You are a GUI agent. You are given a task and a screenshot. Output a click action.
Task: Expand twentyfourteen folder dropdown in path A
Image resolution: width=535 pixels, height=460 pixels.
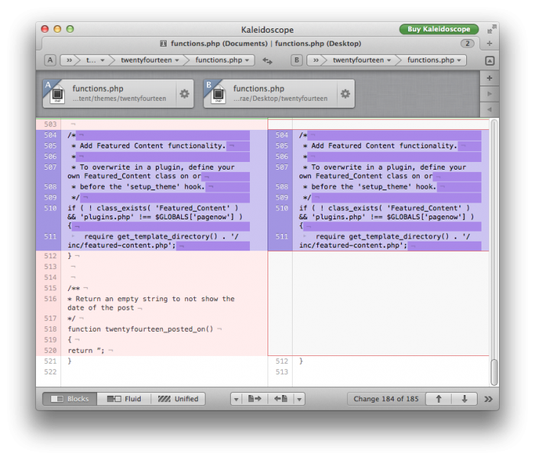150,60
